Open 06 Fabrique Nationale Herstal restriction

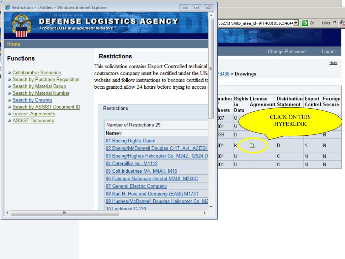click(152, 179)
